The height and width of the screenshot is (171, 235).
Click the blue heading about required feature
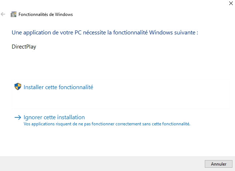tap(105, 33)
